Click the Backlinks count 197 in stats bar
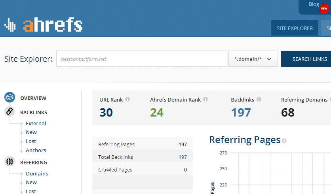The height and width of the screenshot is (194, 331). [241, 113]
